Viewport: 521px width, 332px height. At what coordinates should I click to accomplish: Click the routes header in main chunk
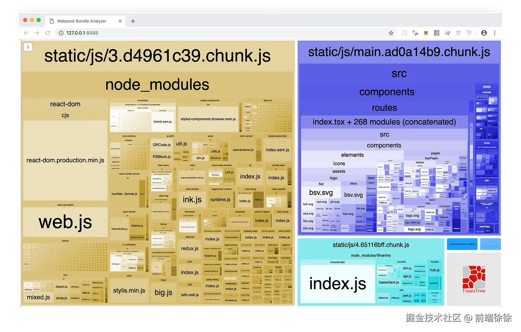point(384,108)
